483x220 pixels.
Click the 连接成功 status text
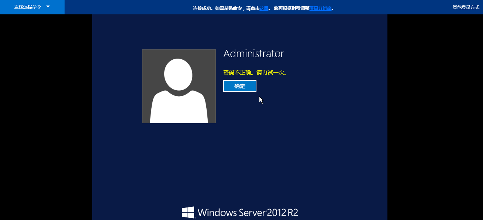pos(202,8)
